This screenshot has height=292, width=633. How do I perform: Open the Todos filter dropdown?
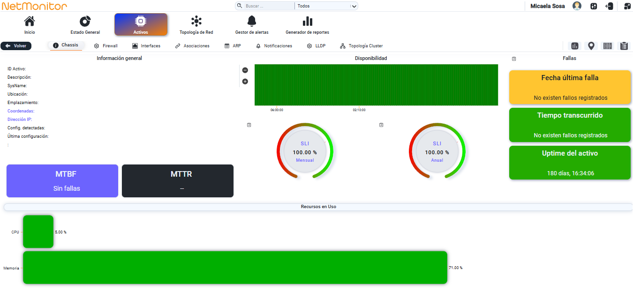click(x=326, y=6)
